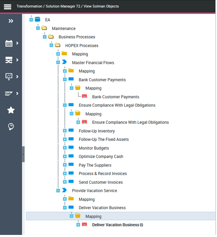Screen dimensions: 217x237
Task: Collapse the HOPEX Processes folder
Action: pyautogui.click(x=52, y=46)
